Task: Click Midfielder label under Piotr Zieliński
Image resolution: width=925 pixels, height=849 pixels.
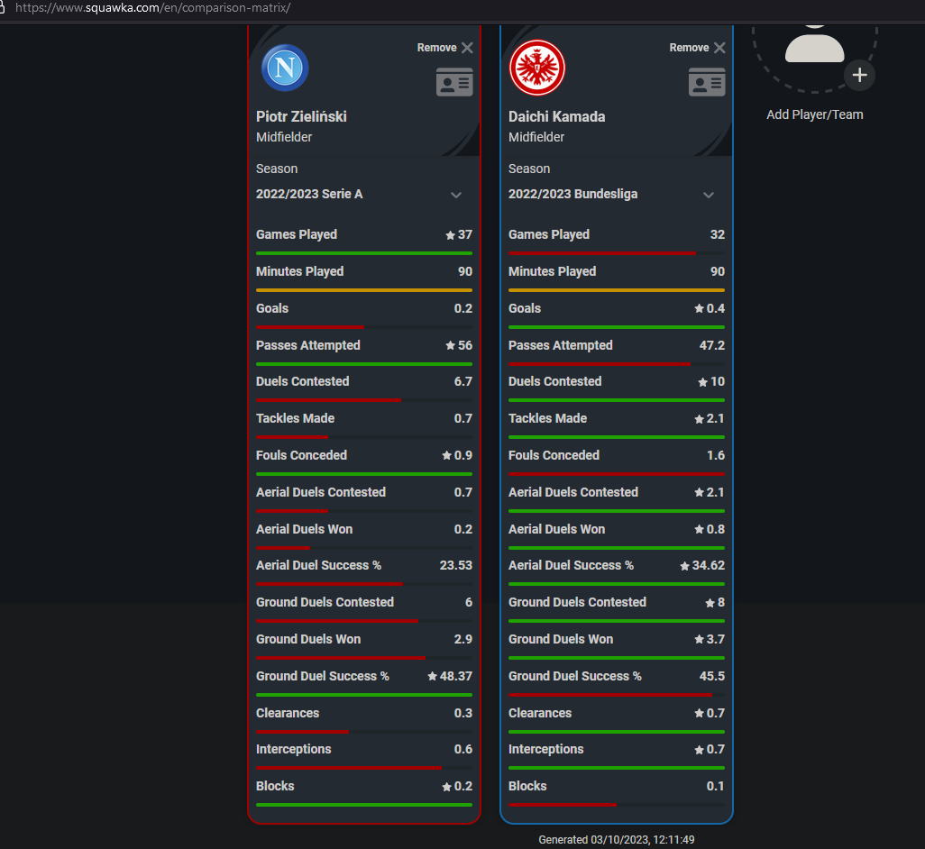Action: [x=284, y=137]
